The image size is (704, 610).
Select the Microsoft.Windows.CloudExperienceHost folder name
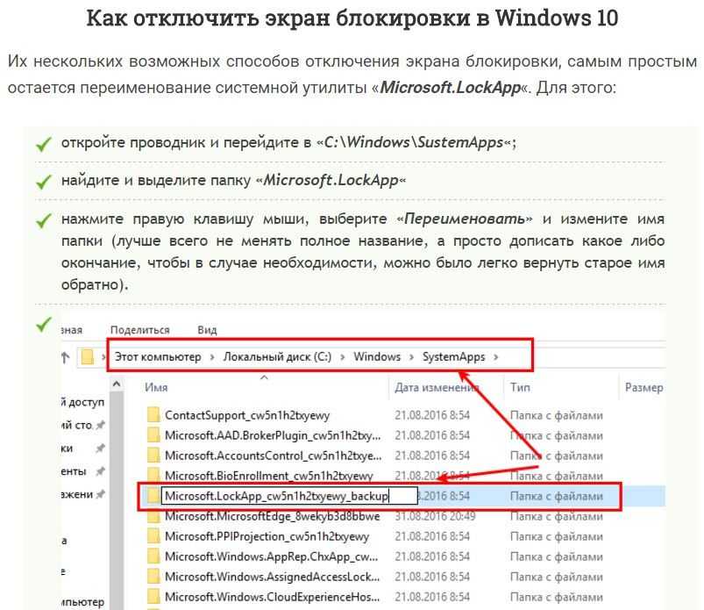click(272, 597)
